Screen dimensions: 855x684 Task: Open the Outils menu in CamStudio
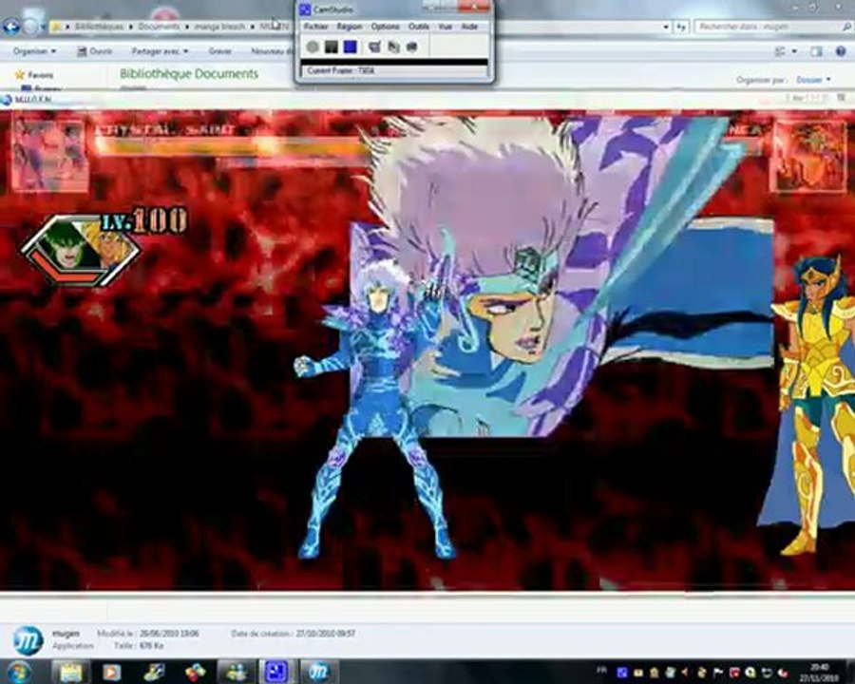click(x=419, y=27)
